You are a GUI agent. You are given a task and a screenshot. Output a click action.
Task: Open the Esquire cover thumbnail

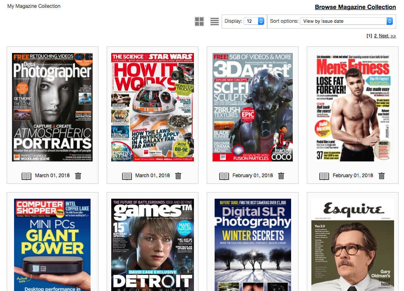pyautogui.click(x=353, y=245)
